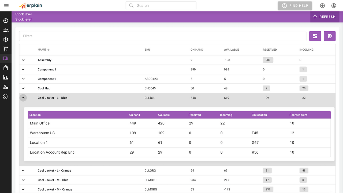The image size is (343, 193).
Task: Click the G67 bin location cell
Action: [255, 143]
